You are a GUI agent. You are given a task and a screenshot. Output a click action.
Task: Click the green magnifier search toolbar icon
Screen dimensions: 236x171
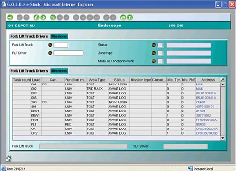[x=53, y=17]
